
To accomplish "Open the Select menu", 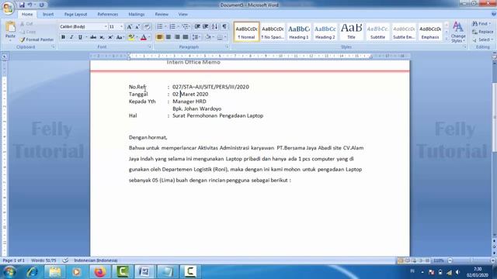I will point(481,40).
